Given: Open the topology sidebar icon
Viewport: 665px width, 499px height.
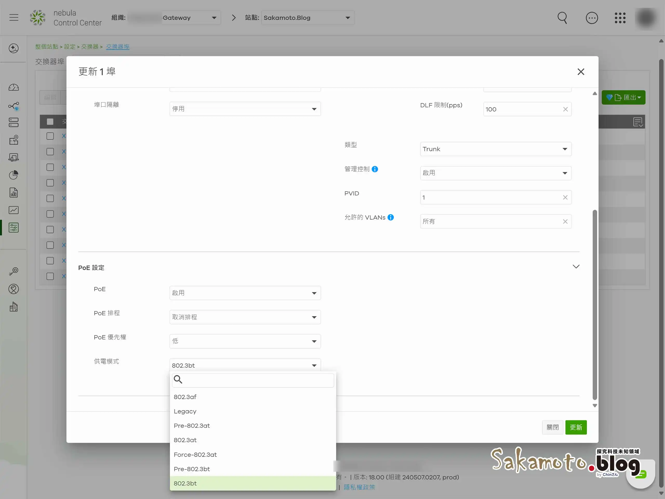Looking at the screenshot, I should pos(14,106).
